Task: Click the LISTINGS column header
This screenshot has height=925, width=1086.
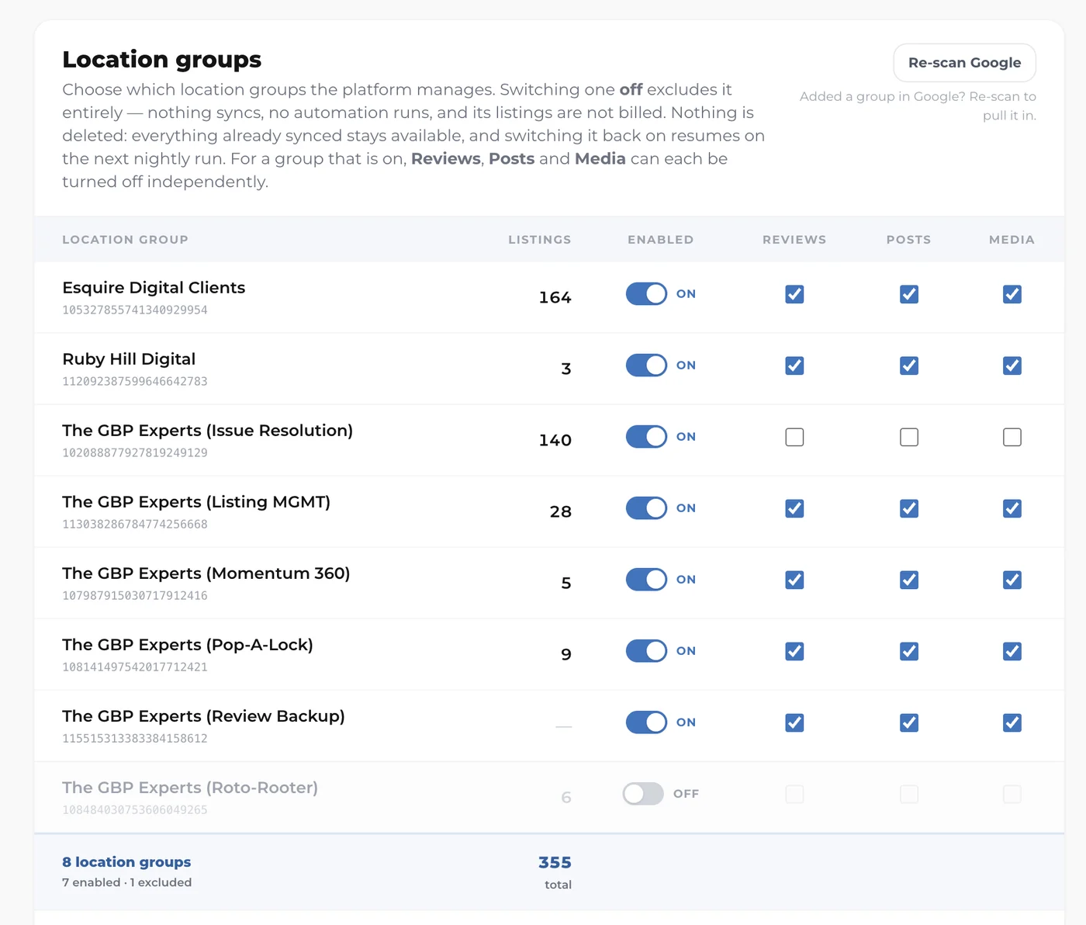Action: (x=540, y=240)
